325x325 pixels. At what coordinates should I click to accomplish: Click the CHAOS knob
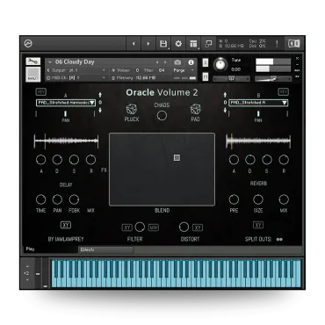162,116
